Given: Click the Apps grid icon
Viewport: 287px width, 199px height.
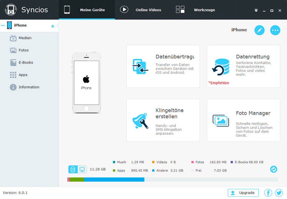Looking at the screenshot, I should pos(13,75).
